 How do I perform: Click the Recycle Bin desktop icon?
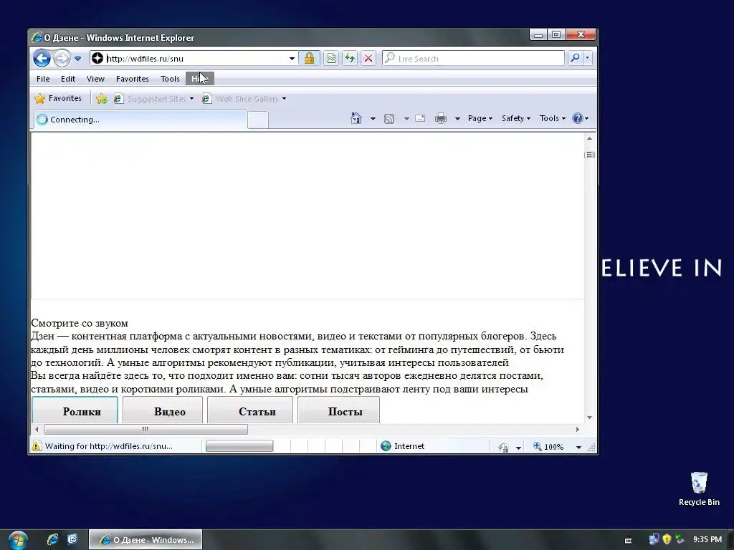click(699, 488)
